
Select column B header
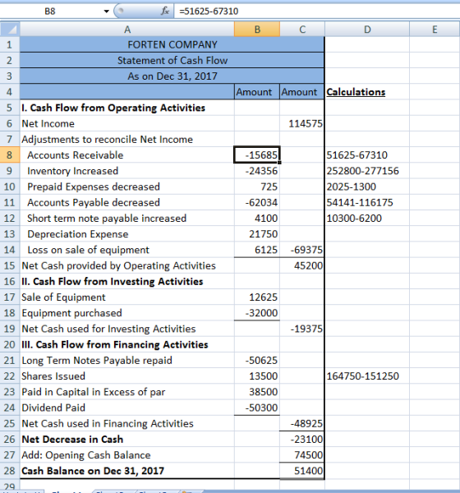(x=257, y=30)
